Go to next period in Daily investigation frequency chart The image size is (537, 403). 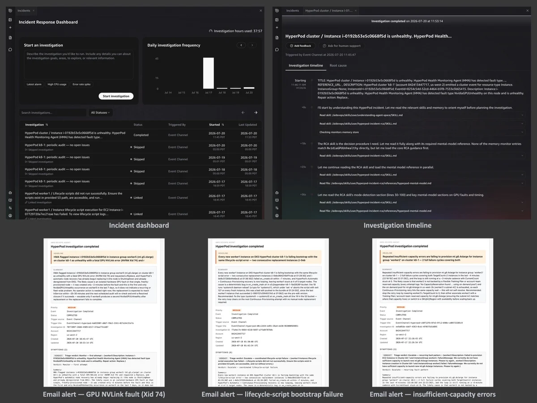[252, 45]
